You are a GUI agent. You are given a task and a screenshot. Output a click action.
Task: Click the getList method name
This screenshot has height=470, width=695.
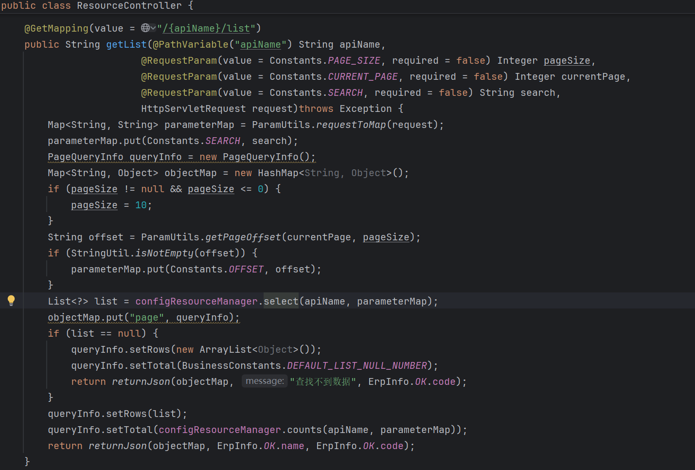pyautogui.click(x=126, y=44)
